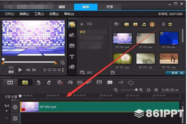Click the Redo arrow in timeline toolbar
The height and width of the screenshot is (124, 187).
[49, 82]
